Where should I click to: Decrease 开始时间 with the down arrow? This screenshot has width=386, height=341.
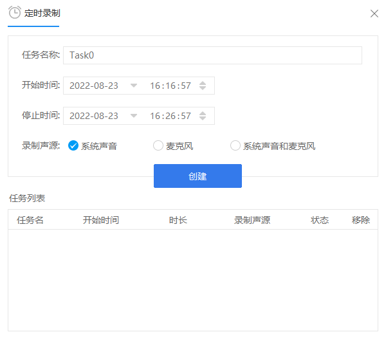tap(203, 88)
